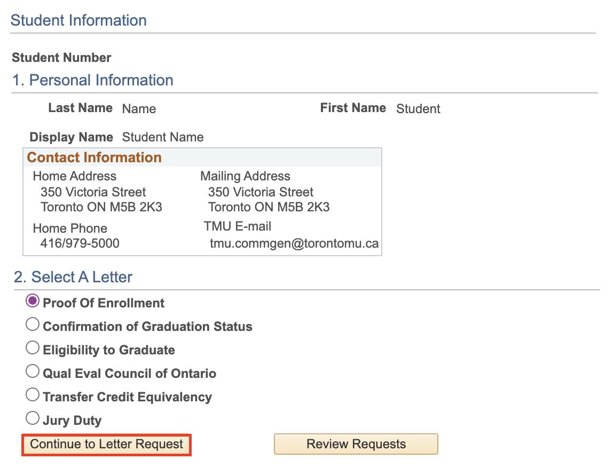Click the Mailing Address label
614x475 pixels.
point(245,176)
